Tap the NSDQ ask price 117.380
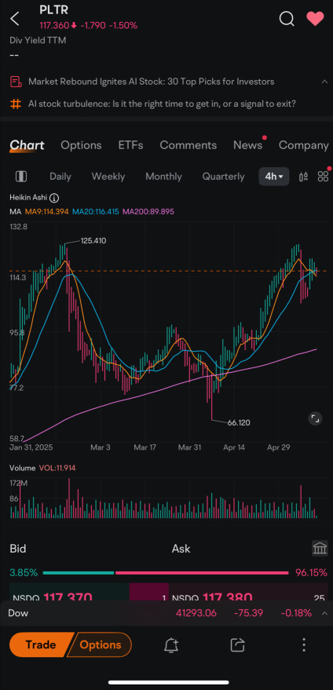The height and width of the screenshot is (690, 333). pyautogui.click(x=228, y=596)
